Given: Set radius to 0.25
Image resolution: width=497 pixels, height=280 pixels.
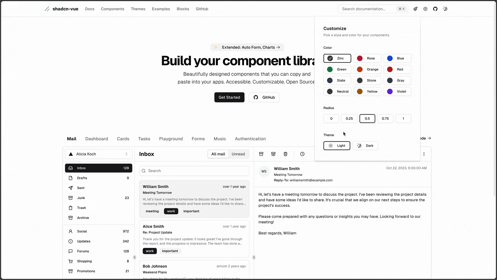Looking at the screenshot, I should tap(349, 118).
